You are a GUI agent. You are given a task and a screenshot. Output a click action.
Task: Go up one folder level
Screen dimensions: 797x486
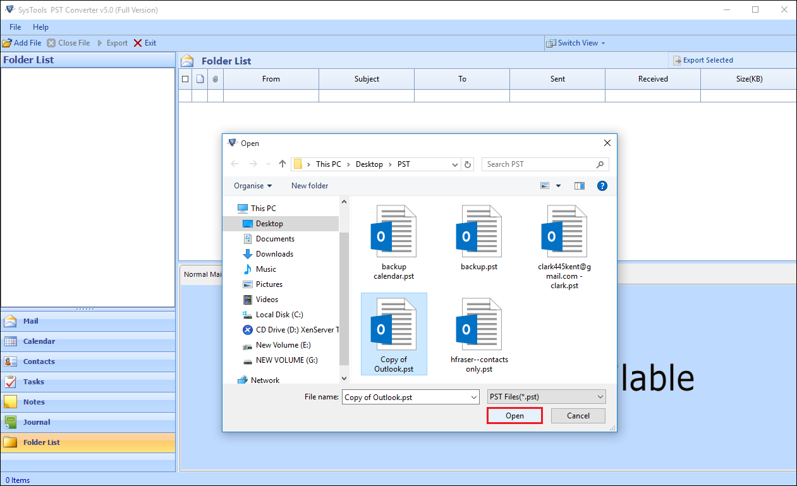click(x=283, y=164)
